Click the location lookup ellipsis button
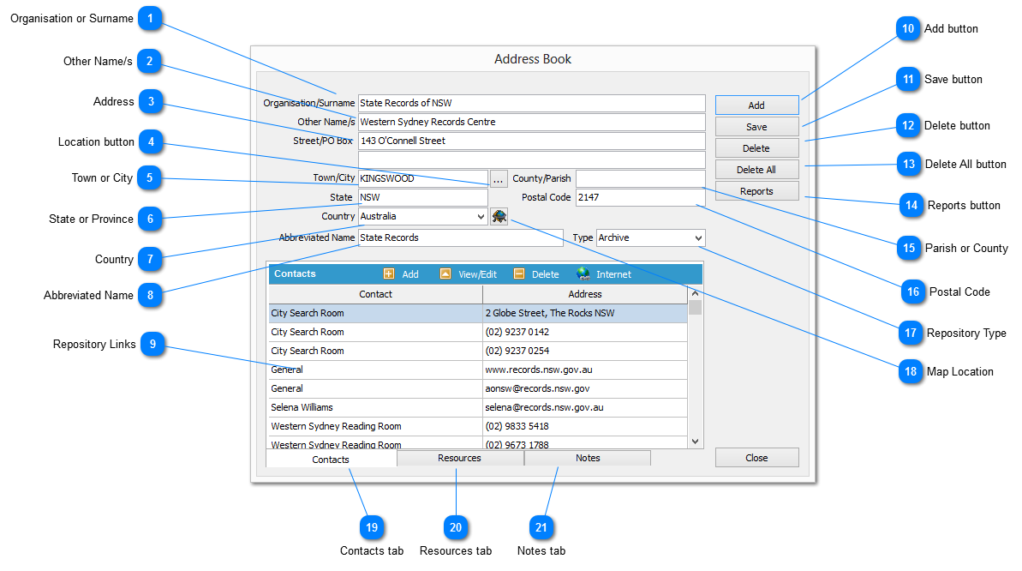Viewport: 1022px width, 571px height. 499,179
